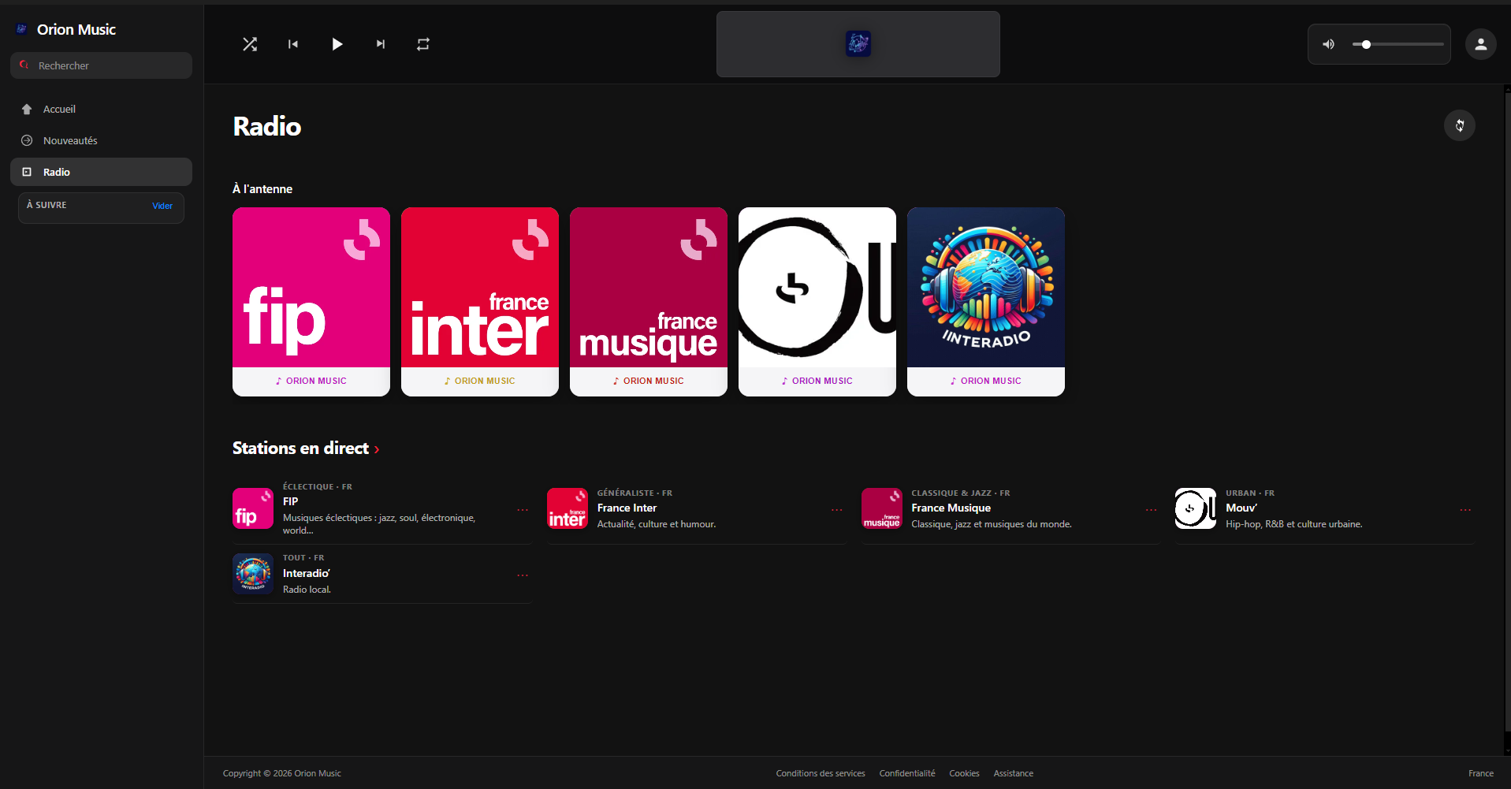The width and height of the screenshot is (1511, 789).
Task: Start playback with the play button
Action: pyautogui.click(x=337, y=44)
